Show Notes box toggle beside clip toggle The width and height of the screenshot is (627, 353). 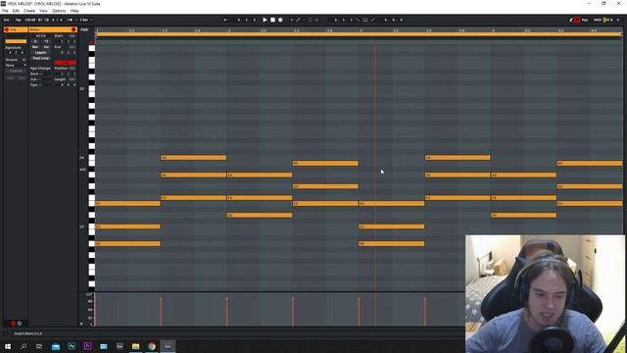20,324
